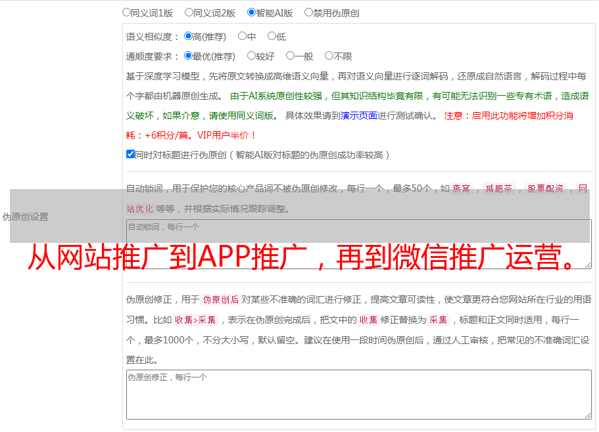The height and width of the screenshot is (432, 599).
Task: Click the 自动锁词 textarea
Action: tap(359, 244)
